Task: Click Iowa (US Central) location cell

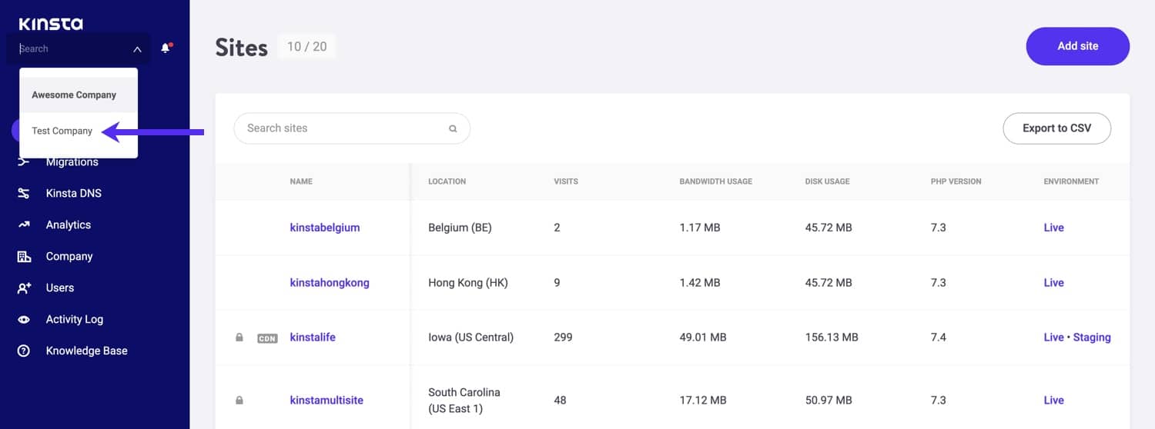Action: 470,338
